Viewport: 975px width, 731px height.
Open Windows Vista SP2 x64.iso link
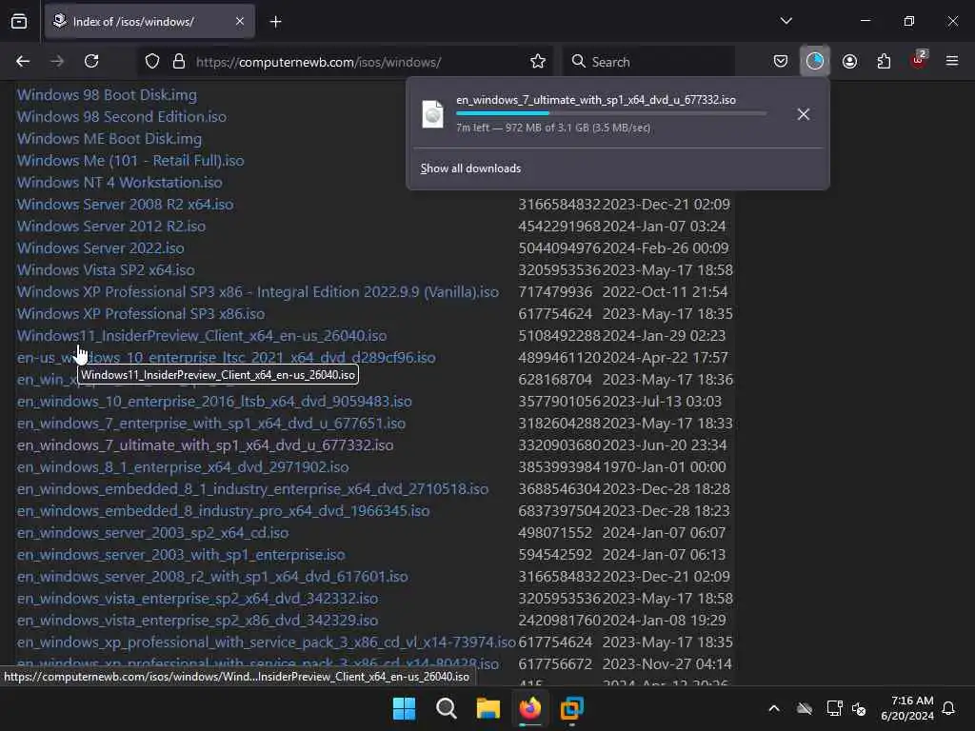point(106,269)
